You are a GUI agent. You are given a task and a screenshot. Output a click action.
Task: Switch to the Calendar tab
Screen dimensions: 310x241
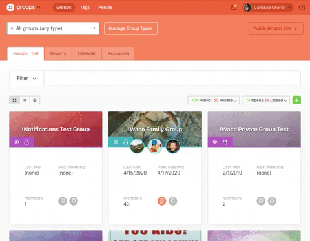pyautogui.click(x=87, y=53)
